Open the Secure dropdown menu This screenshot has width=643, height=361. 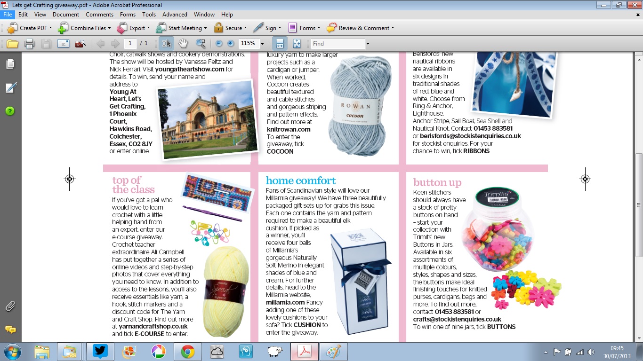point(231,28)
